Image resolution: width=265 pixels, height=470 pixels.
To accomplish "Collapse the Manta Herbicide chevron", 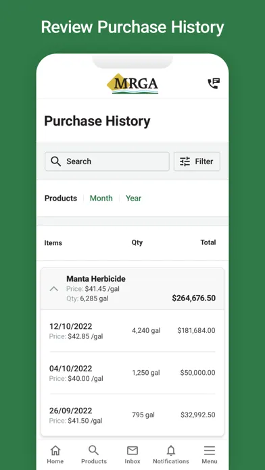I will click(53, 289).
